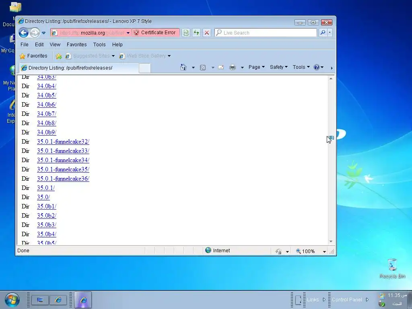Open the 34.0b9/ directory link
Screen dimensions: 412x309
click(x=47, y=132)
